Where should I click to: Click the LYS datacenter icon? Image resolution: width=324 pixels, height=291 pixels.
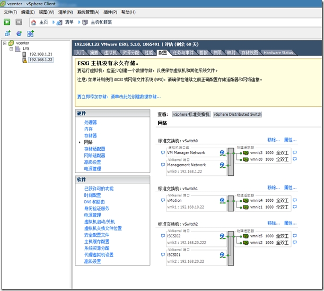coord(18,49)
